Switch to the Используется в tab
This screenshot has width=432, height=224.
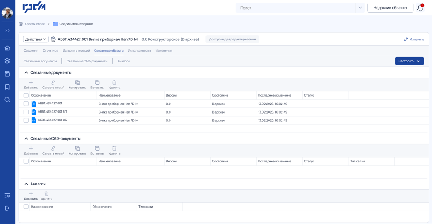click(x=139, y=51)
